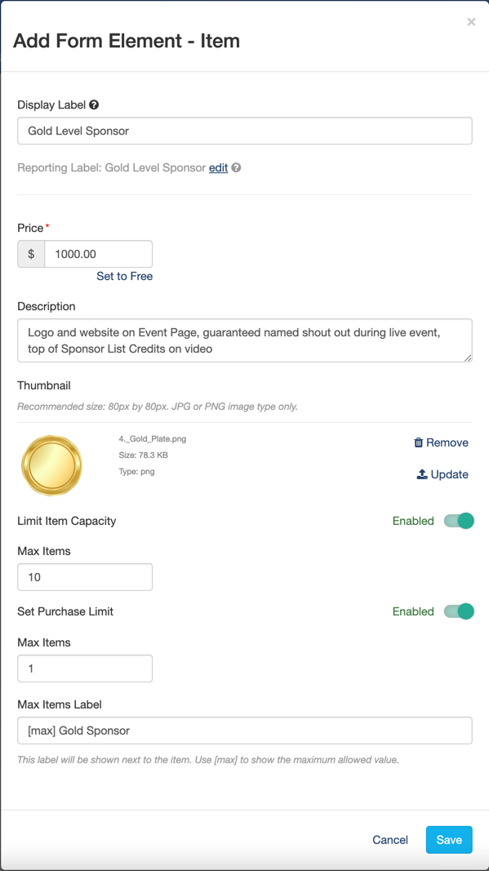Screen dimensions: 489x871
Task: Click the Enabled text beside Limit Item Capacity
Action: pos(413,521)
